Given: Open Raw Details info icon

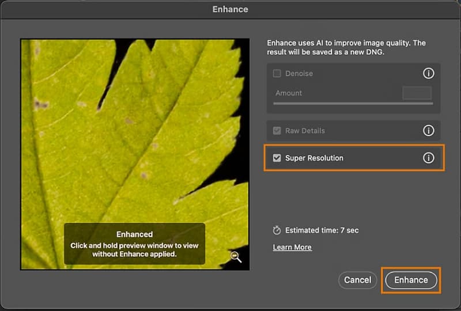Looking at the screenshot, I should pos(428,130).
